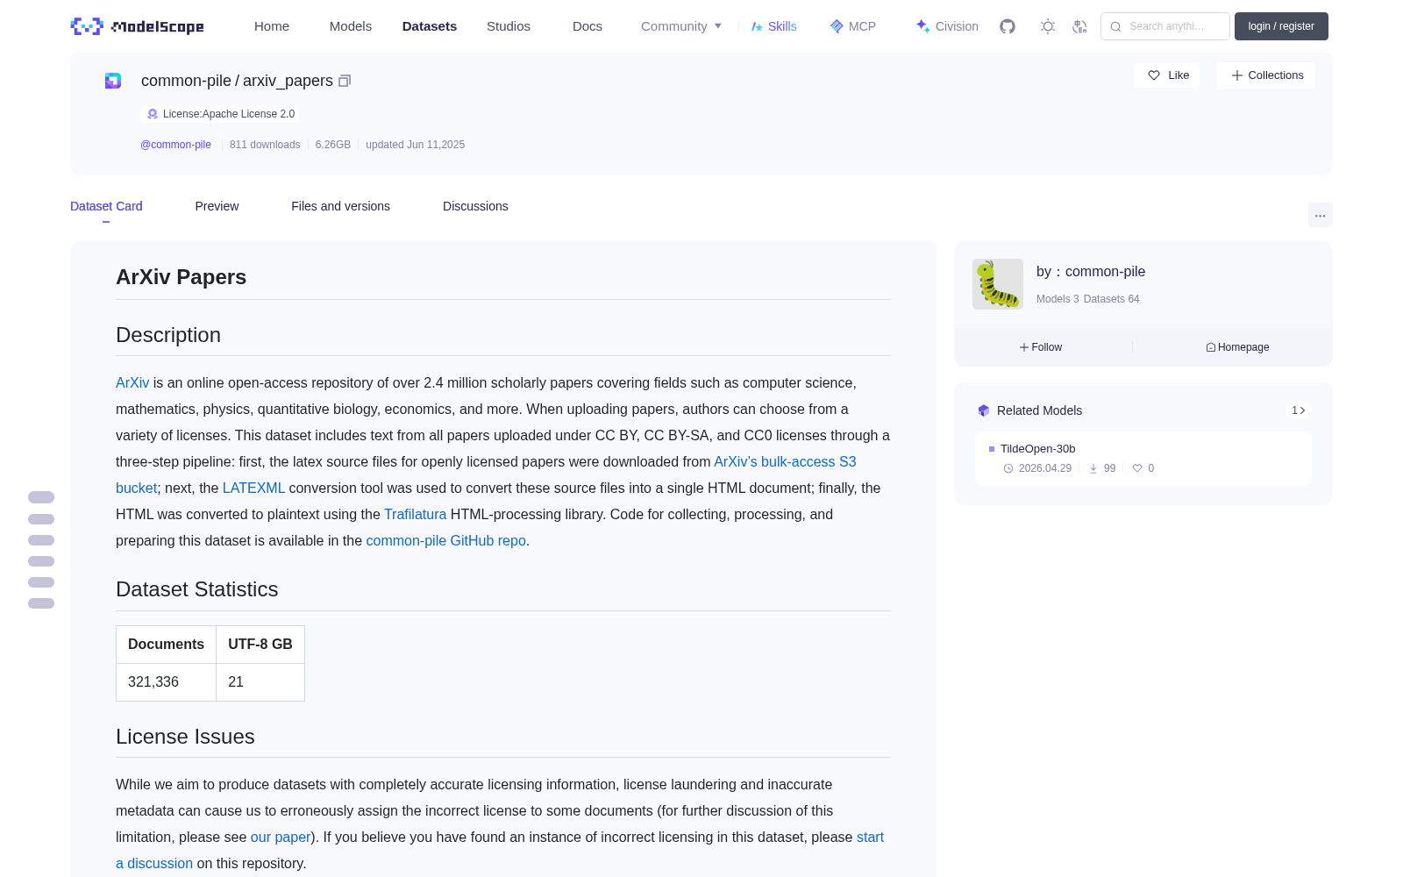Click the login / register button

point(1281,26)
